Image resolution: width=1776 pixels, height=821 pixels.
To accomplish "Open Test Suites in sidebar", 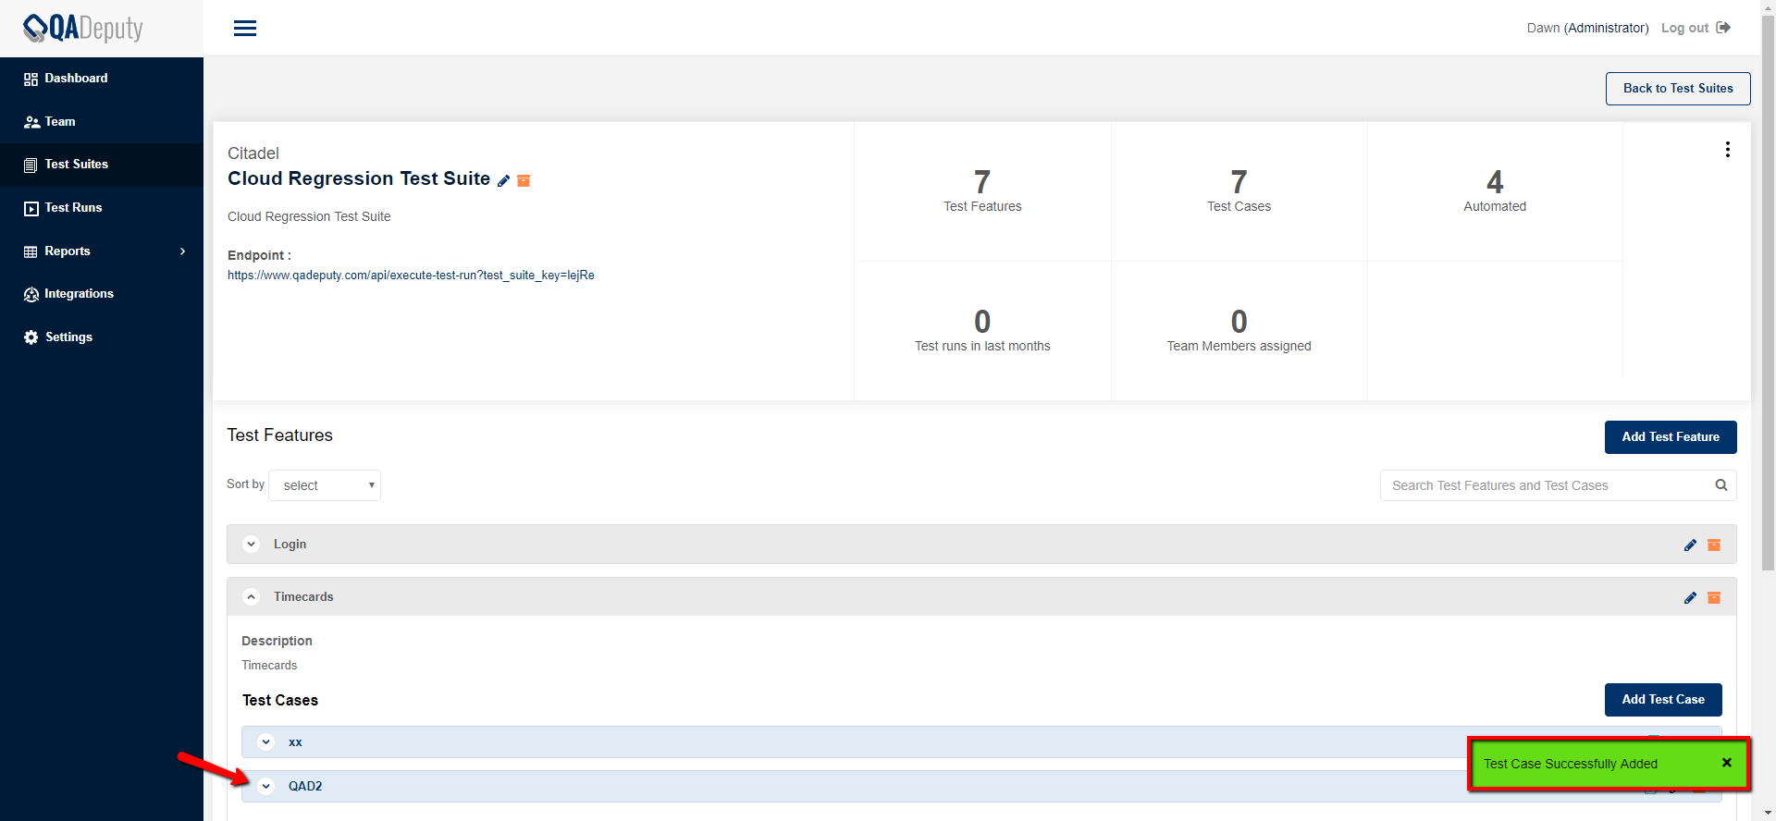I will coord(77,165).
